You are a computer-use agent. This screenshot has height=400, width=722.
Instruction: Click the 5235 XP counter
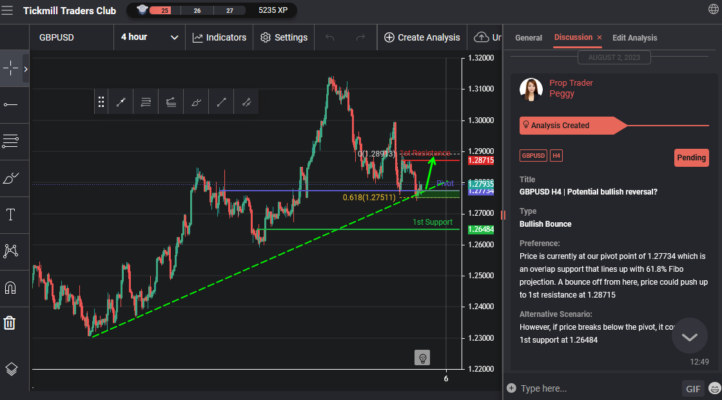(273, 10)
